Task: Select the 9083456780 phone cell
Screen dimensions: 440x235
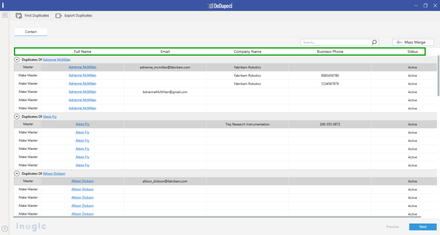Action: (330, 75)
